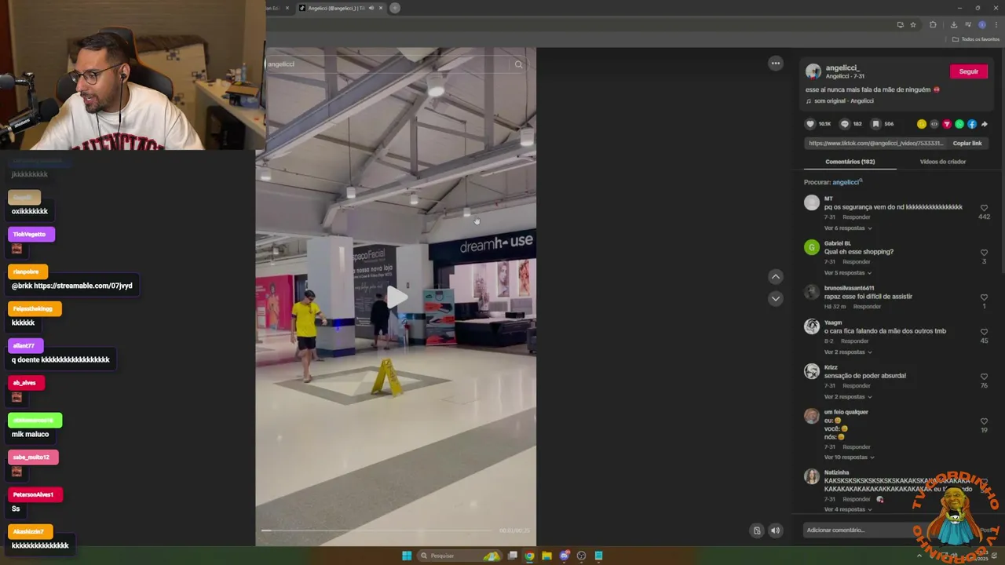
Task: Expand "Ver 2 respostas" under Yaagm's comment
Action: [848, 352]
